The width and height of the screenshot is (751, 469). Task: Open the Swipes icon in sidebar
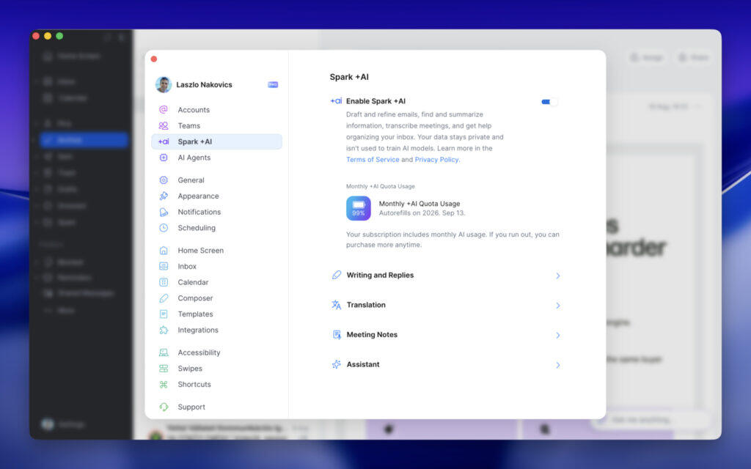[164, 369]
